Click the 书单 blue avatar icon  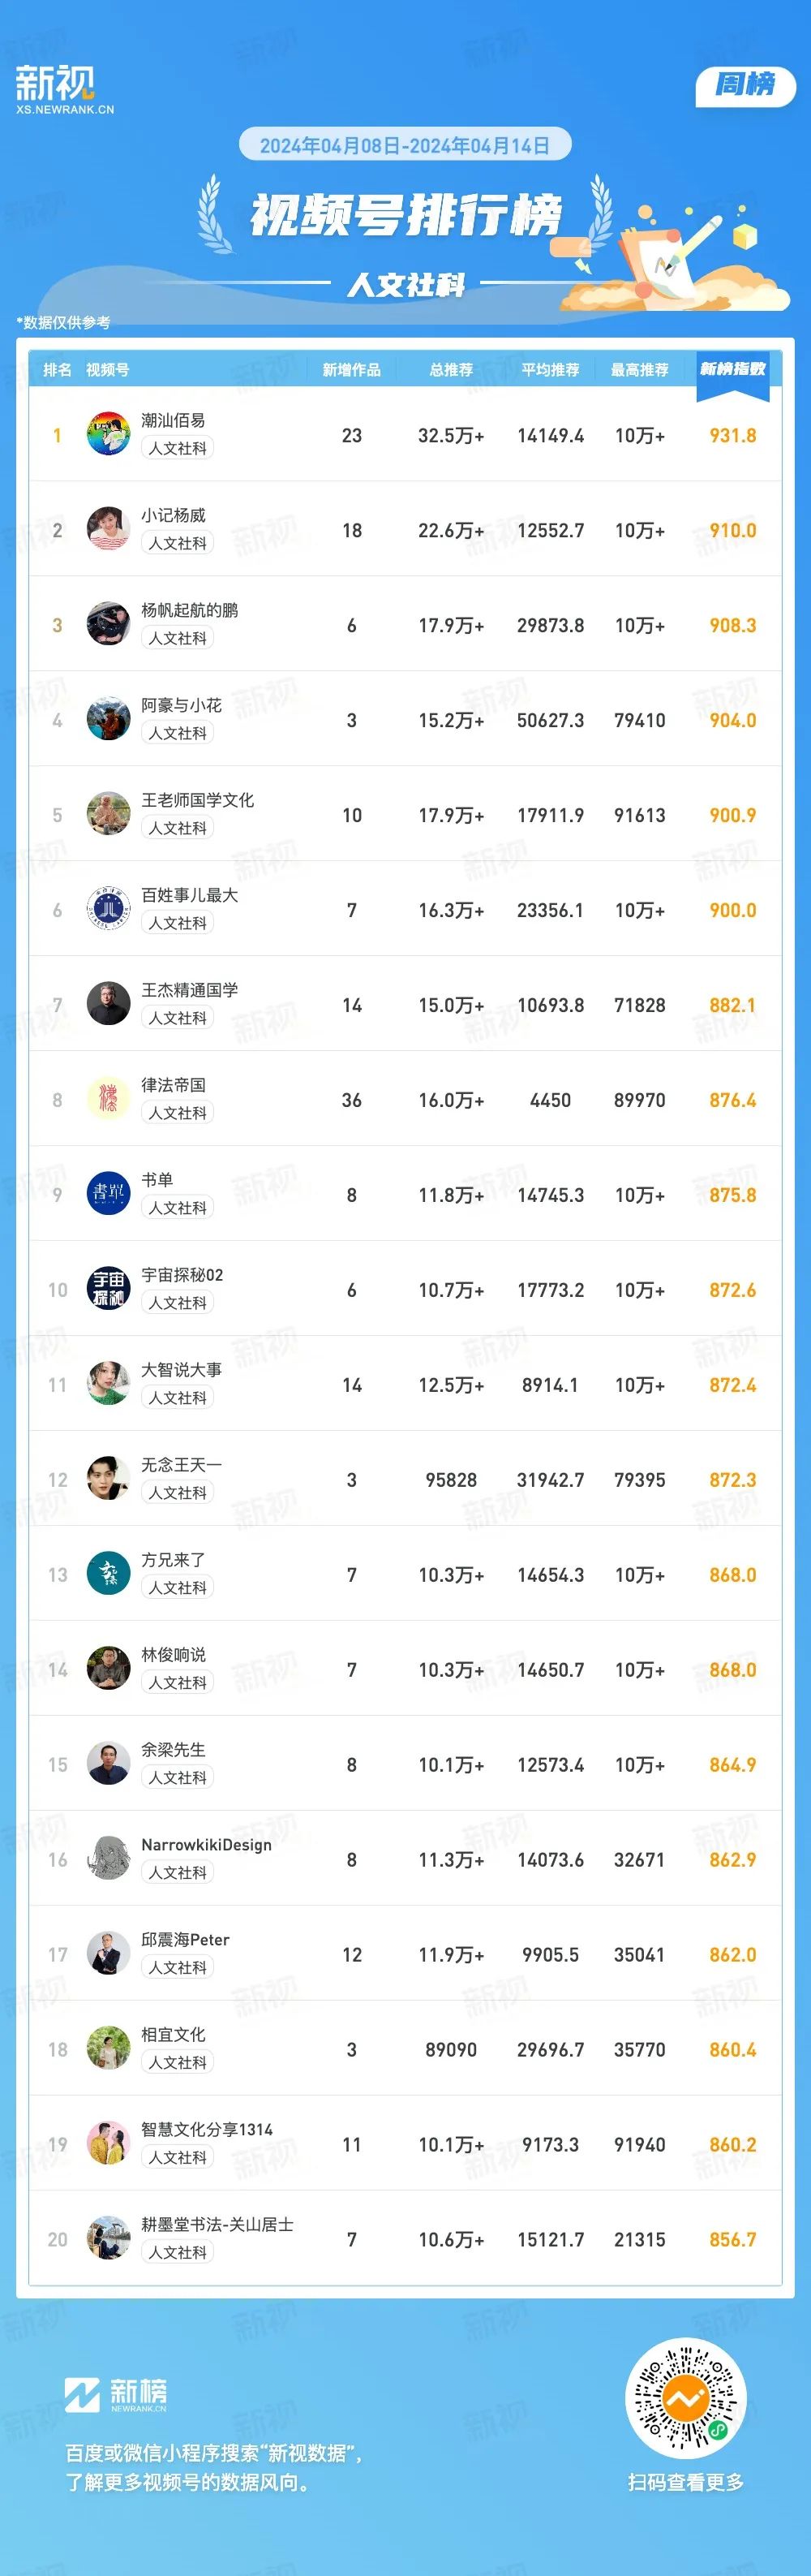(x=108, y=1195)
